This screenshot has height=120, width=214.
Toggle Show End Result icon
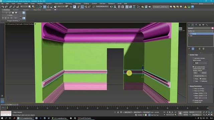click(193, 49)
